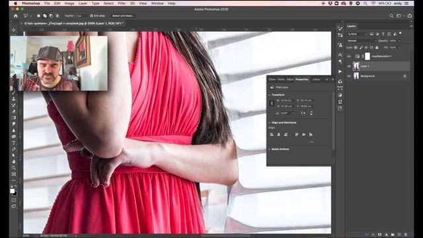Open the Lasso tool preset picker arrow

click(31, 16)
